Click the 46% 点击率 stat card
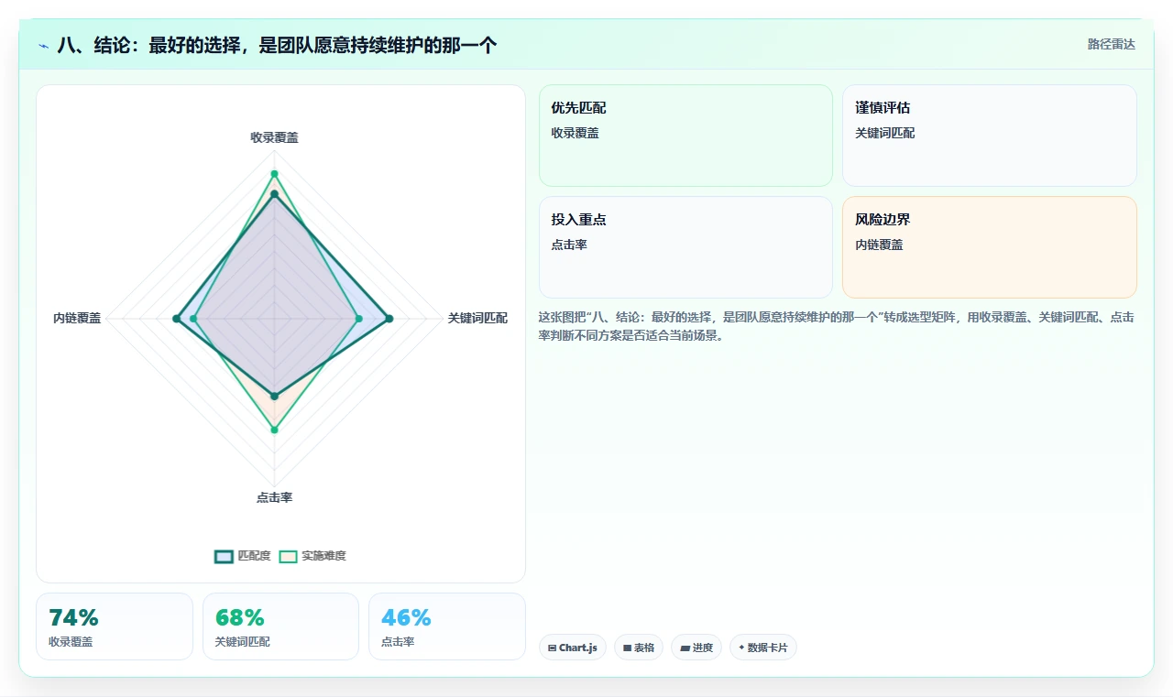Image resolution: width=1173 pixels, height=697 pixels. [x=447, y=626]
